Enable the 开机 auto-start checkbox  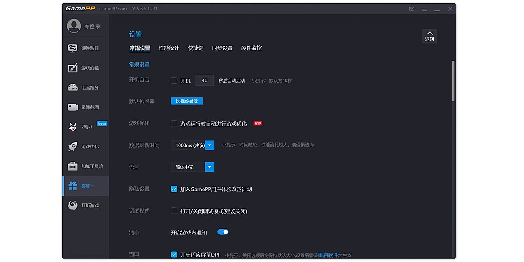(x=174, y=80)
